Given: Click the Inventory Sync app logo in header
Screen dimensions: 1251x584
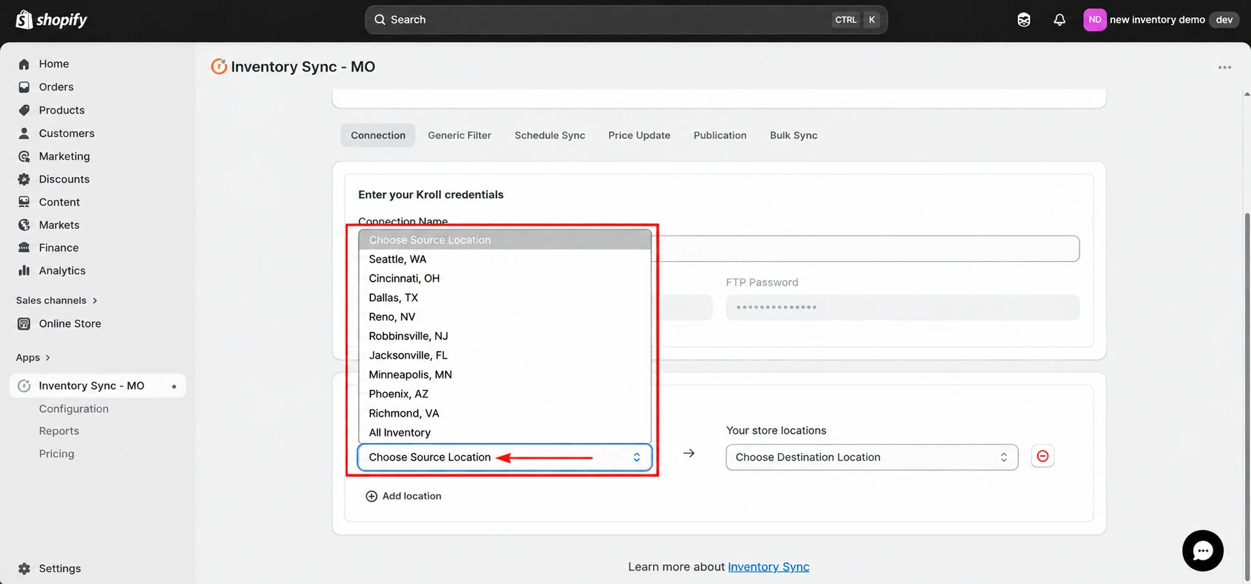Looking at the screenshot, I should pos(219,66).
